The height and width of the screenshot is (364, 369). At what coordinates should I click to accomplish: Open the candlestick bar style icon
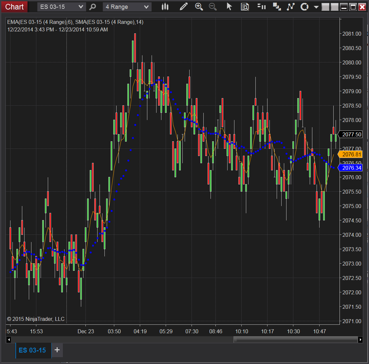[x=165, y=7]
